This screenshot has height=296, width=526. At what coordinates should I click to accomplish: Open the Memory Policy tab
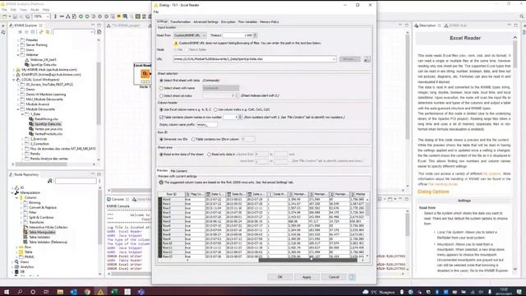[269, 22]
